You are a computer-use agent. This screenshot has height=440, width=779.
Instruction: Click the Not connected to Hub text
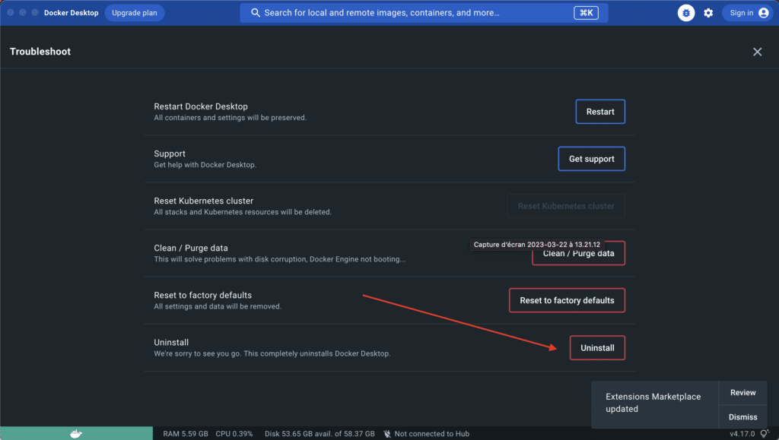point(432,434)
